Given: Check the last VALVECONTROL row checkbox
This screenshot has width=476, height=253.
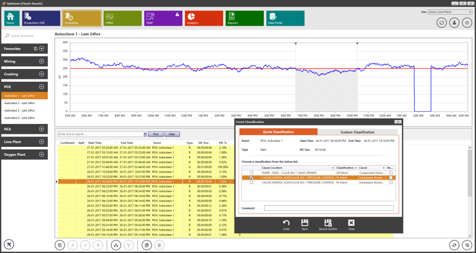Looking at the screenshot, I should coord(251,183).
